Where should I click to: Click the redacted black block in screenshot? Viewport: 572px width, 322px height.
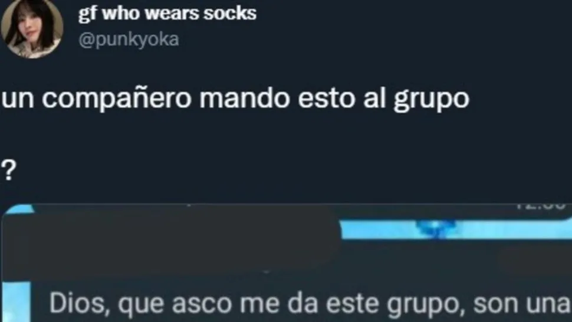pyautogui.click(x=172, y=241)
